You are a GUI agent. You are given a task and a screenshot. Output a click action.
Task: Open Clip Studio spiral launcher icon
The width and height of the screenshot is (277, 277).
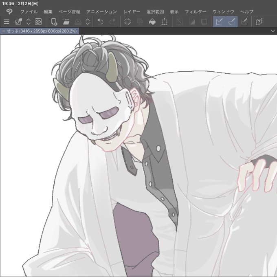pyautogui.click(x=38, y=22)
